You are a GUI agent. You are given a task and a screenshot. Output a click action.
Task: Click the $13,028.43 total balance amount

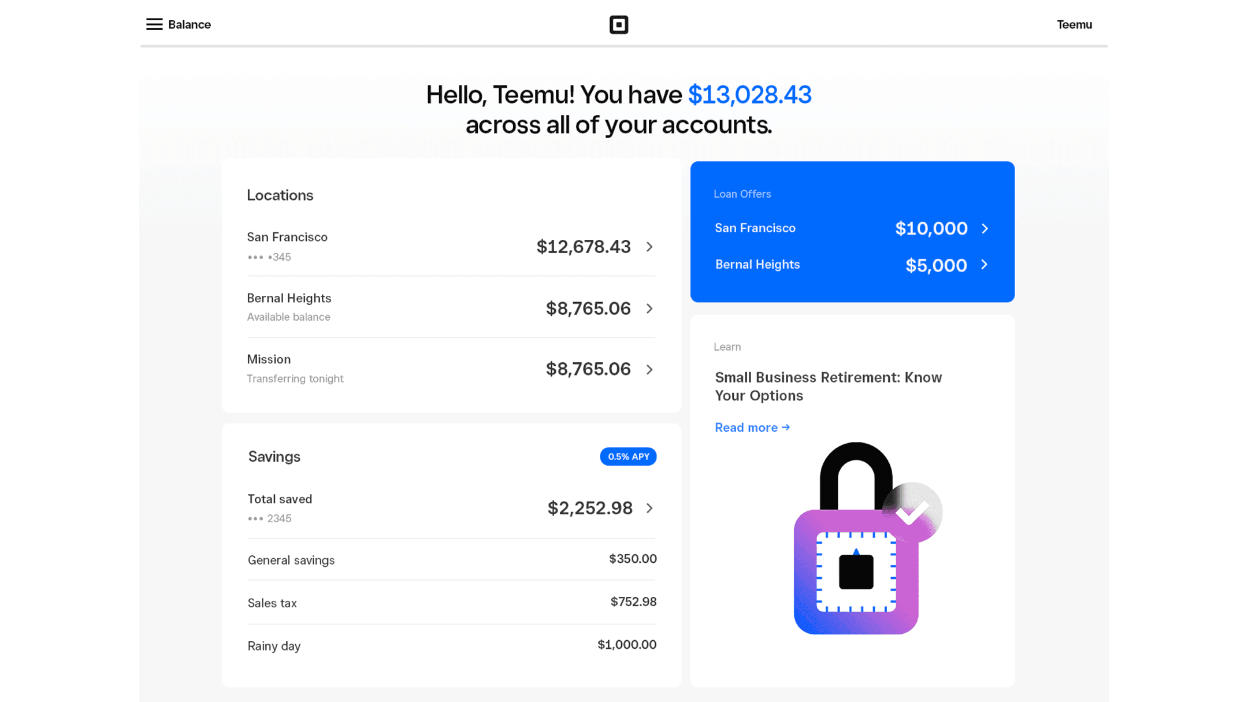[x=749, y=95]
